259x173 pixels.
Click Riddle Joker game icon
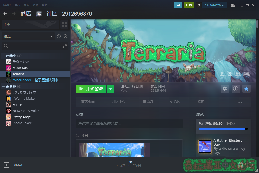[x=8, y=123]
